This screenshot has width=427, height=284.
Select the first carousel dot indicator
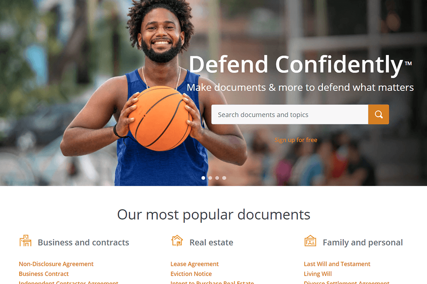[203, 178]
